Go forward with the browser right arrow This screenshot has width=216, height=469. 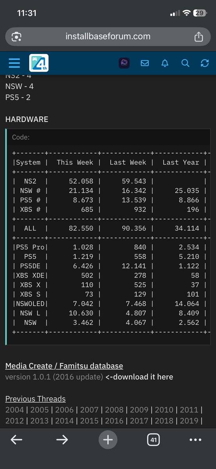pyautogui.click(x=62, y=440)
